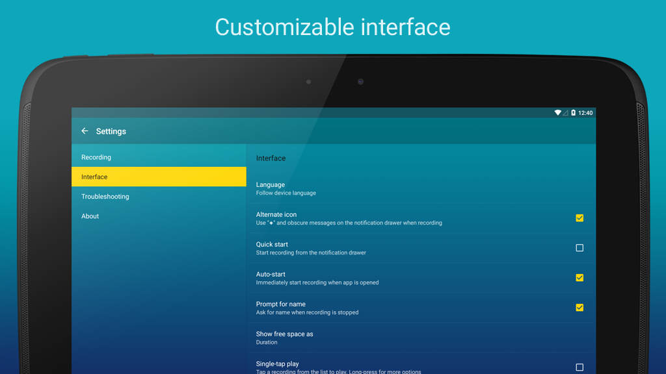
Task: Tap the cellular signal status icon
Action: [565, 113]
